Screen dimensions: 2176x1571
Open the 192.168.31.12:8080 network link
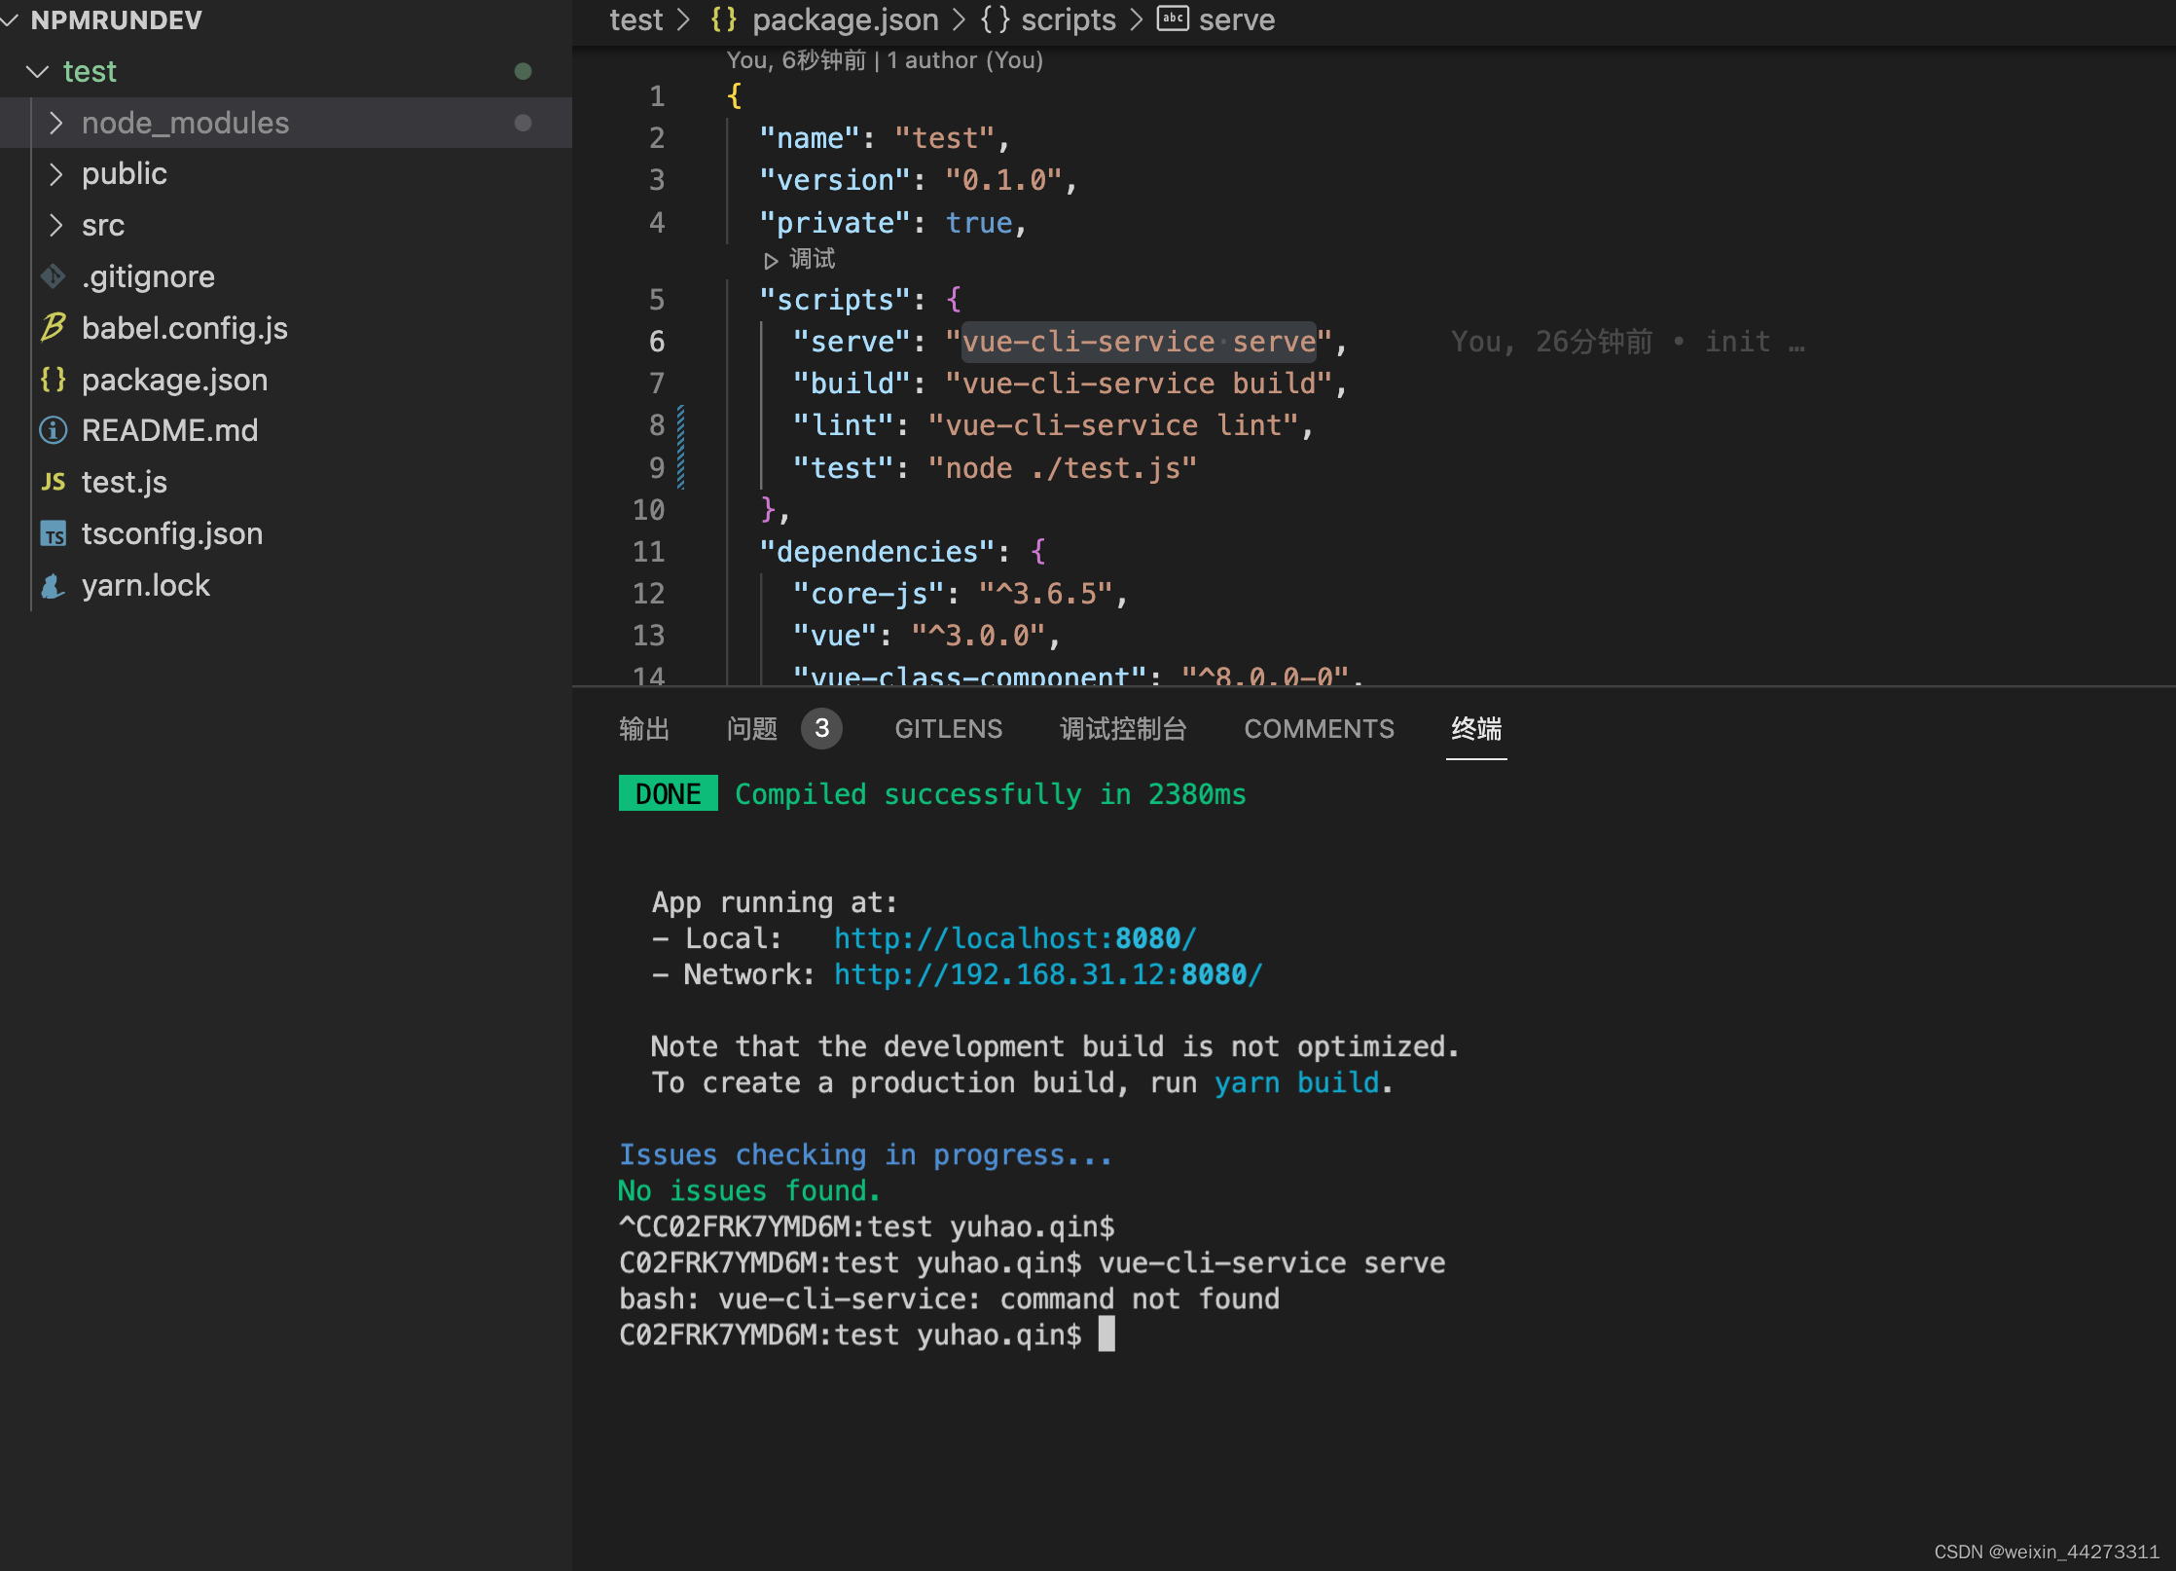pyautogui.click(x=1047, y=974)
